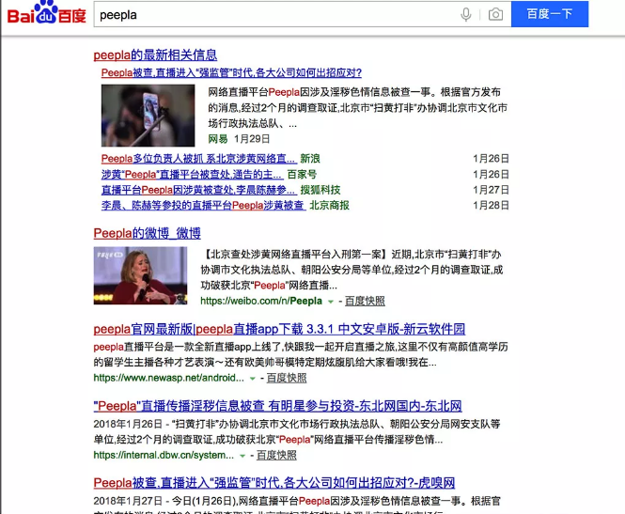The height and width of the screenshot is (514, 625).
Task: Expand dropdown arrow after newasp.net URL
Action: (x=252, y=379)
